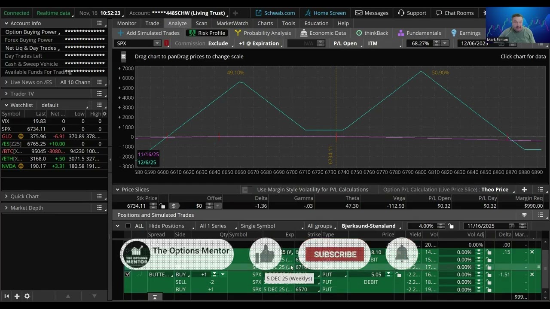Image resolution: width=550 pixels, height=309 pixels.
Task: Open the Bjerksund-Stensland pricing model dropdown
Action: click(370, 226)
